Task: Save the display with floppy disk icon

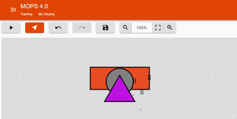Action: click(105, 28)
